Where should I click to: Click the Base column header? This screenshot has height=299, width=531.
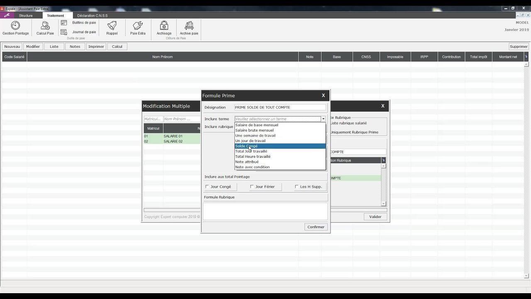[x=337, y=57]
